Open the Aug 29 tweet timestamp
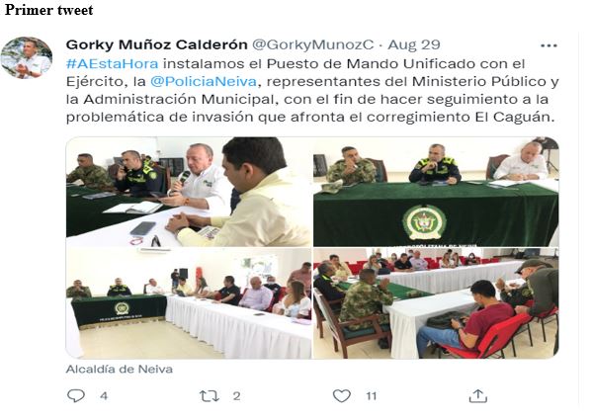 414,44
